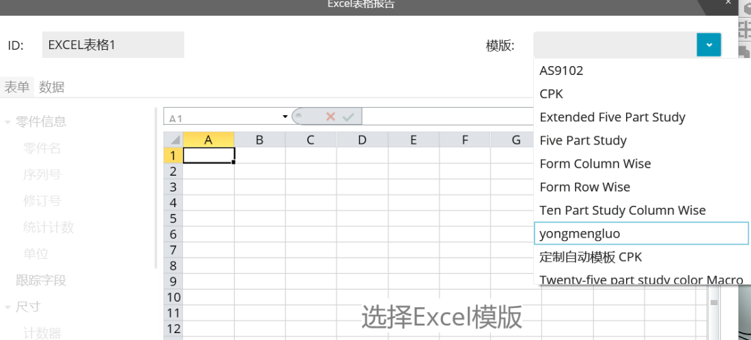
Task: Select 零件名 in the tree
Action: [42, 149]
